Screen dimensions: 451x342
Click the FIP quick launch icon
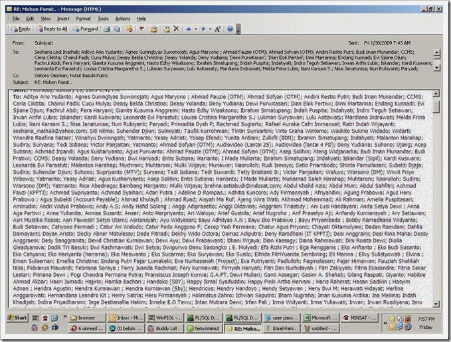(x=54, y=327)
